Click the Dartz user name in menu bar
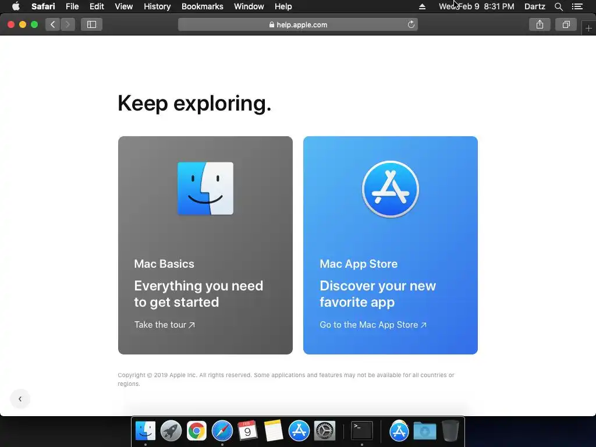 [x=534, y=6]
